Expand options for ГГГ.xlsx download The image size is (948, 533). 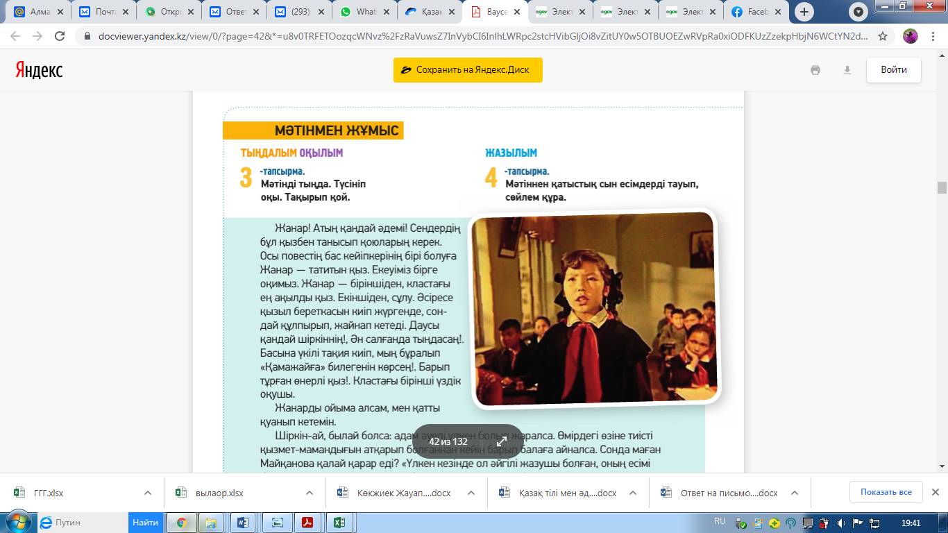(x=148, y=493)
